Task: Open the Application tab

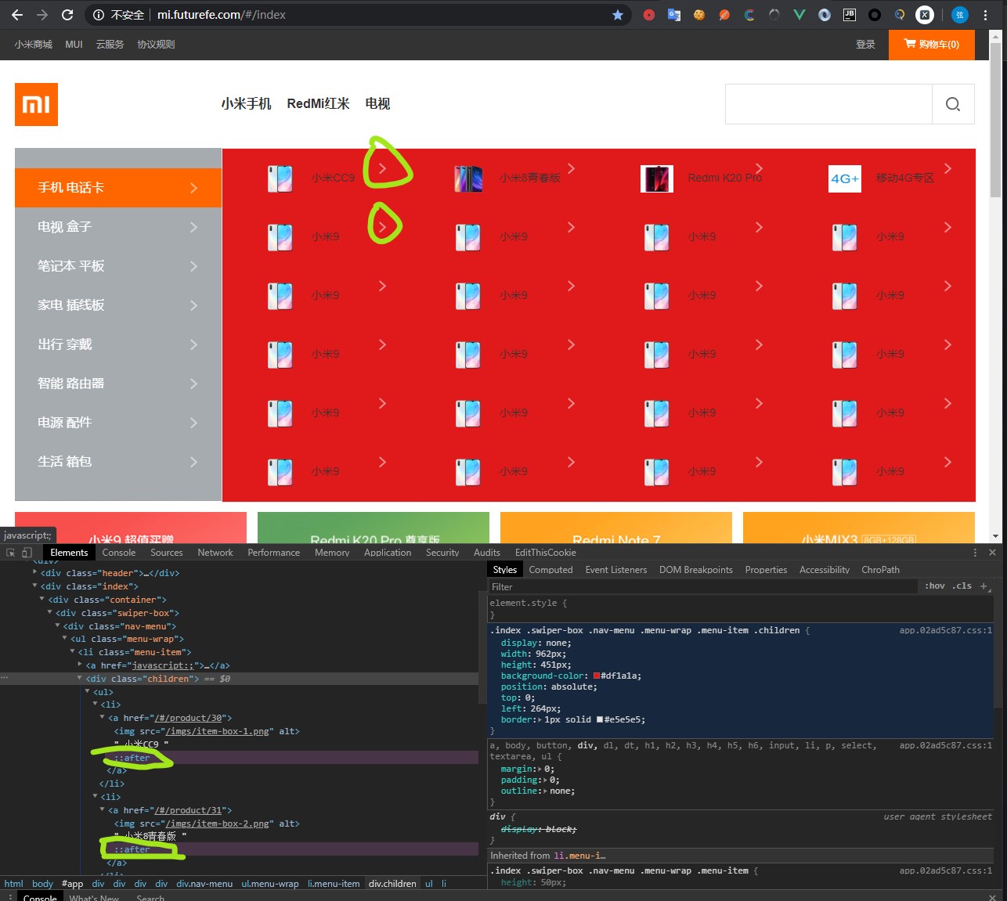Action: pos(388,553)
